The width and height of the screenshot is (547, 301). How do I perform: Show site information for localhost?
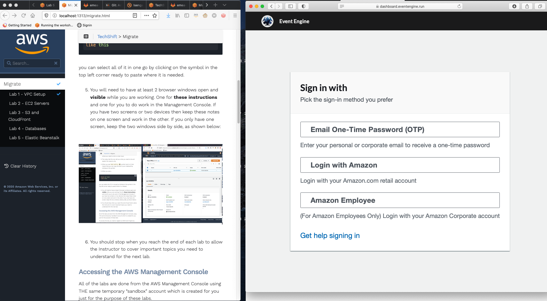click(x=54, y=15)
